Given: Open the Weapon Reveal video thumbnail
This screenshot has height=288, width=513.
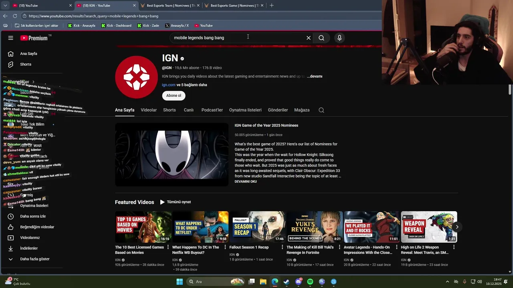Looking at the screenshot, I should [429, 227].
